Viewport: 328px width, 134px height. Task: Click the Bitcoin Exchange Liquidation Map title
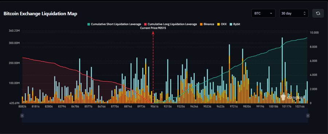(40, 14)
